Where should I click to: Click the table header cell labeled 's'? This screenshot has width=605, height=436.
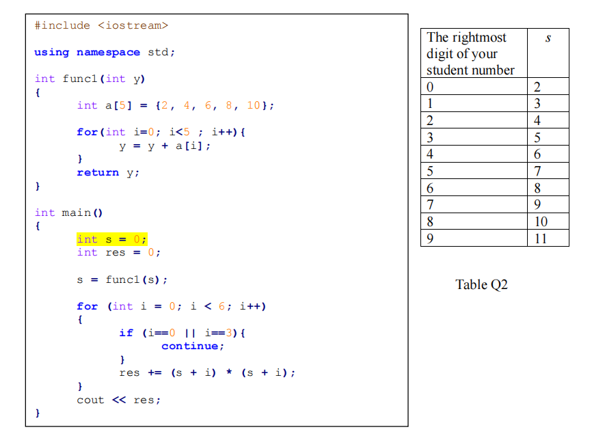[548, 38]
